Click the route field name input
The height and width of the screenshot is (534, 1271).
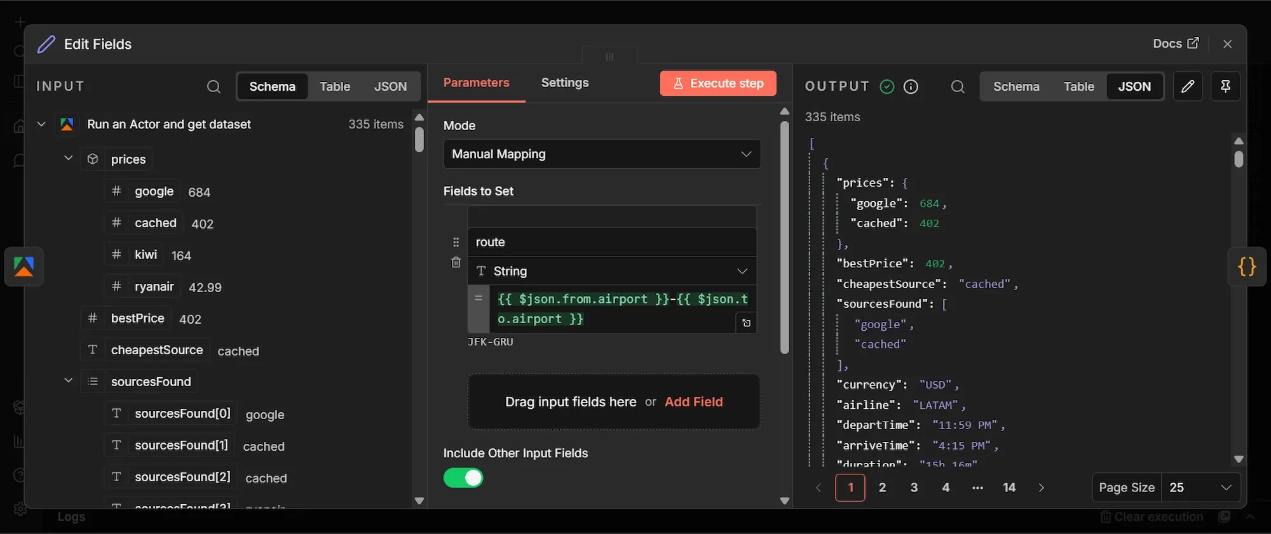612,242
